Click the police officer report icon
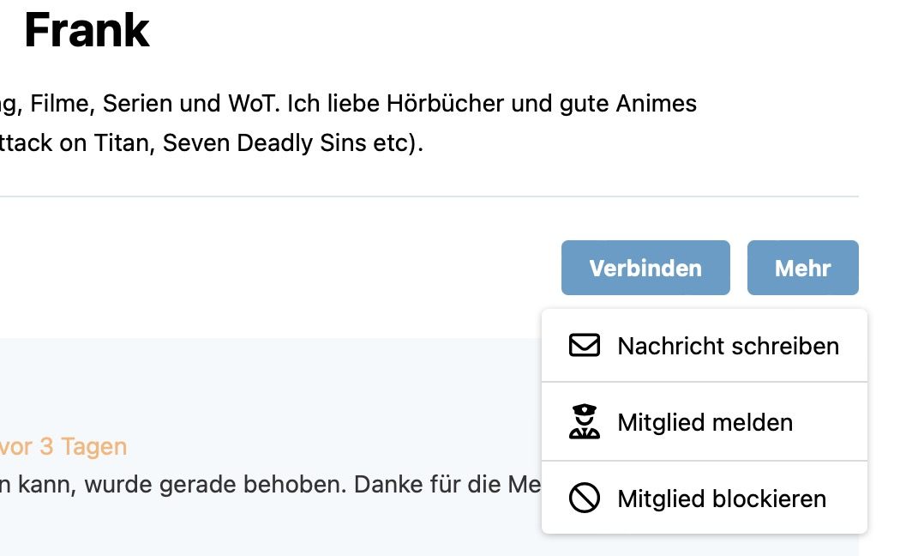The width and height of the screenshot is (912, 556). click(584, 421)
